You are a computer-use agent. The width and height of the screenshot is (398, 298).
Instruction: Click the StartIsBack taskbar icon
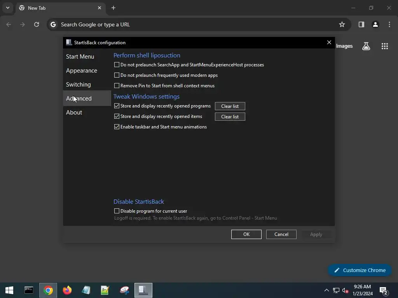click(x=143, y=290)
